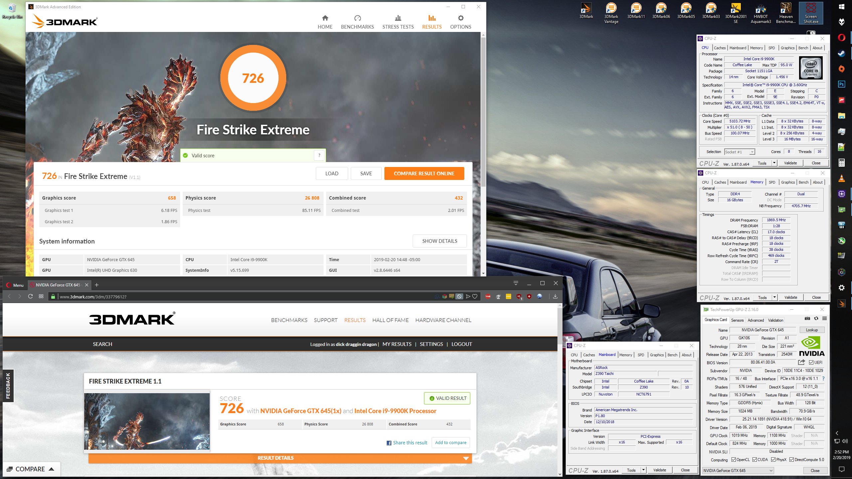Select the Screen Shot.exe desktop icon
The height and width of the screenshot is (479, 852).
point(811,13)
